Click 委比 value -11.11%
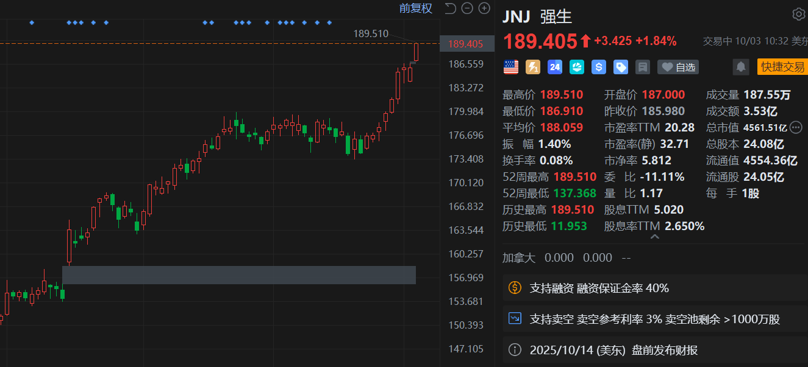The height and width of the screenshot is (367, 808). tap(662, 177)
